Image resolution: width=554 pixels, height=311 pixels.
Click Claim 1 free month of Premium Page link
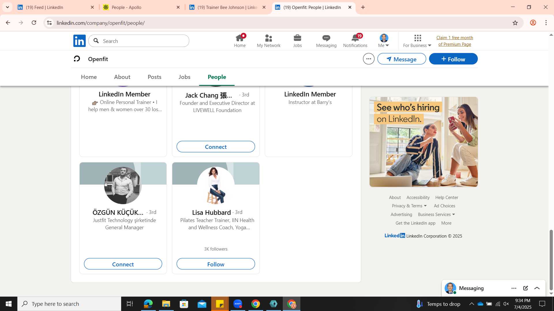point(454,41)
